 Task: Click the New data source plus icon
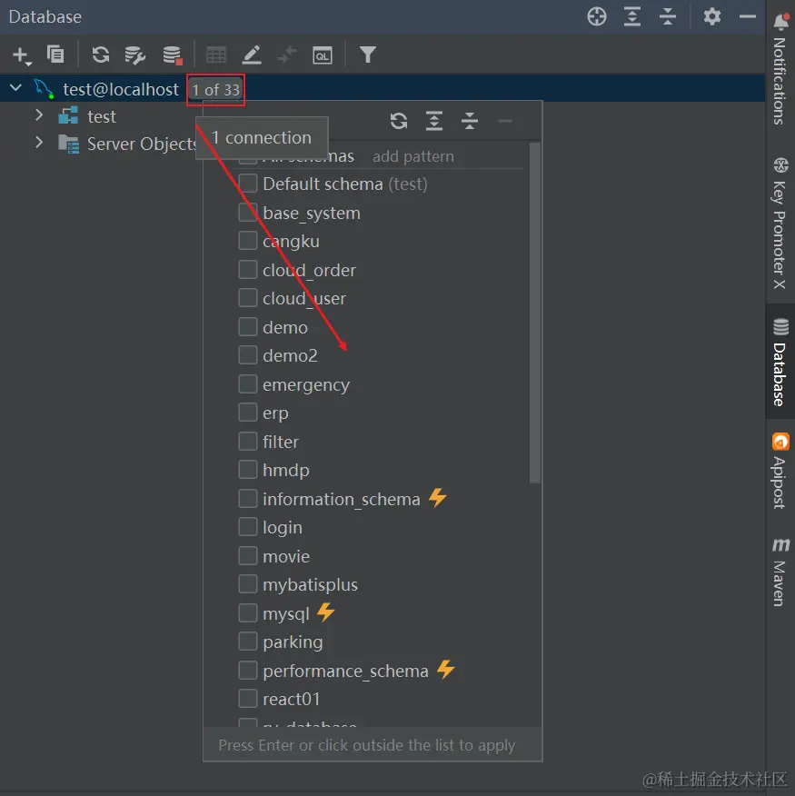(21, 55)
